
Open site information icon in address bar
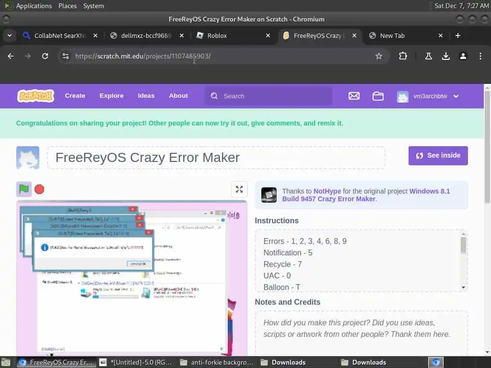pos(65,56)
